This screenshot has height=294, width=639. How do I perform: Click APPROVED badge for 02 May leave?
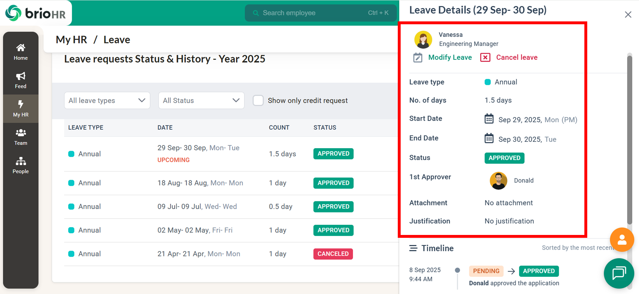pos(333,230)
